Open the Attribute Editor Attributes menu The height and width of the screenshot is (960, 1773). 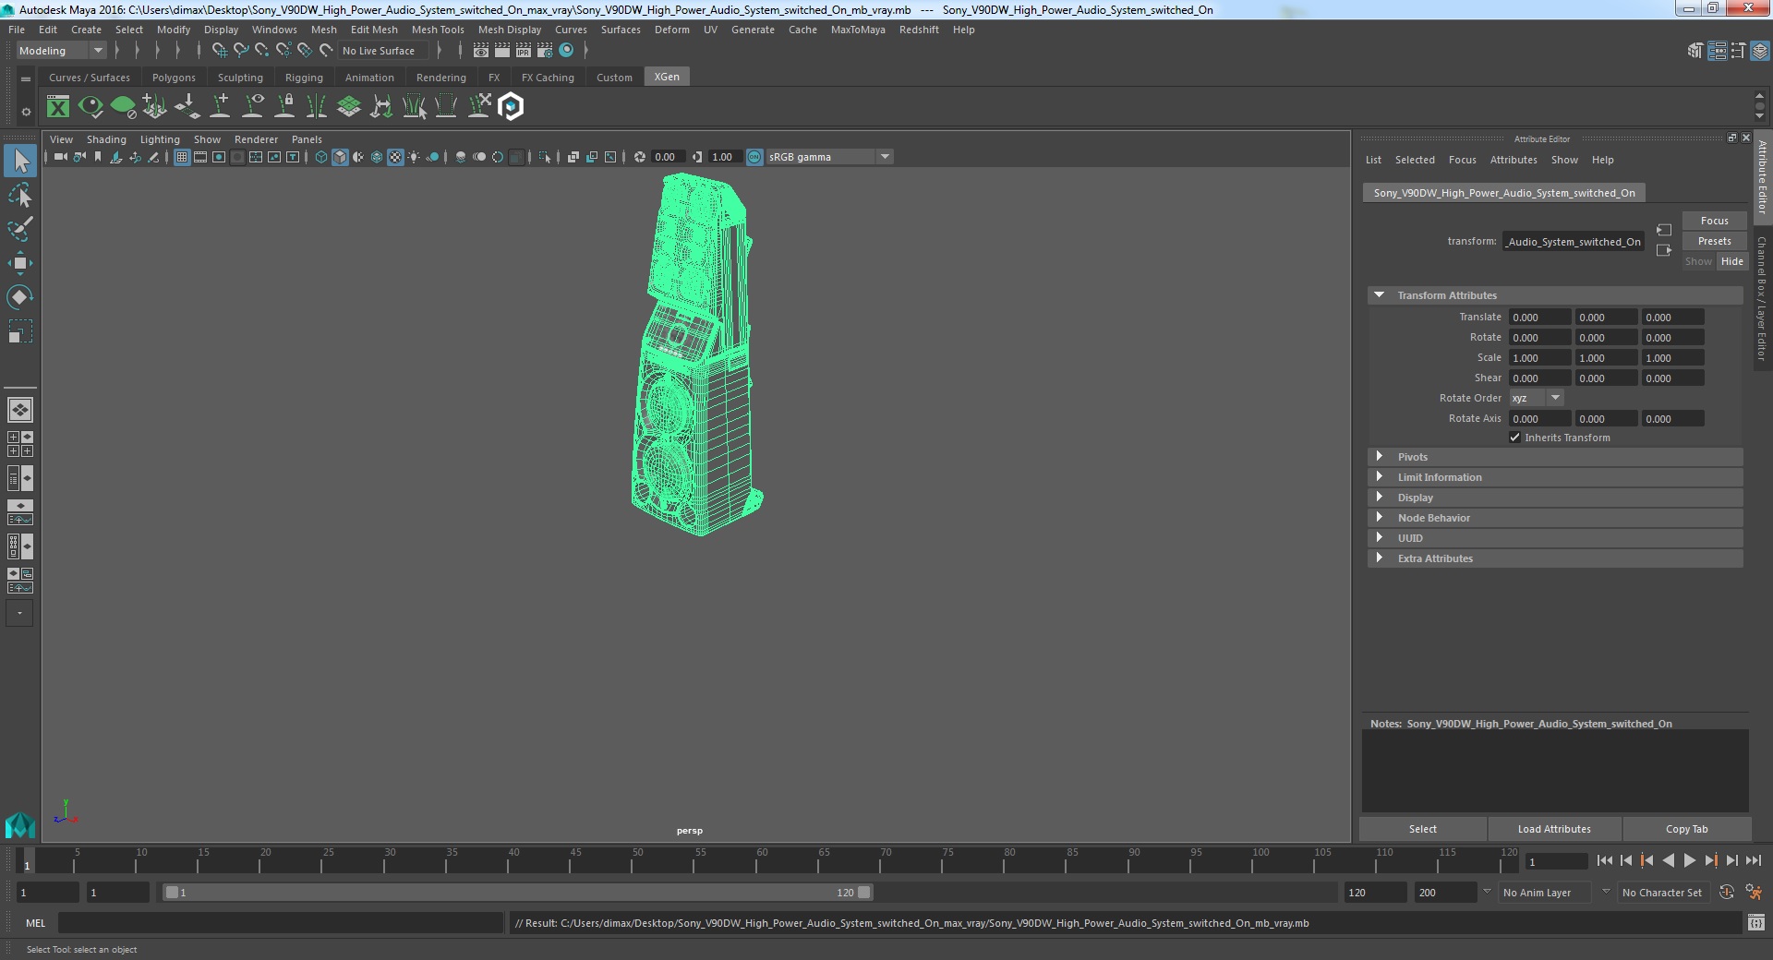(x=1514, y=160)
